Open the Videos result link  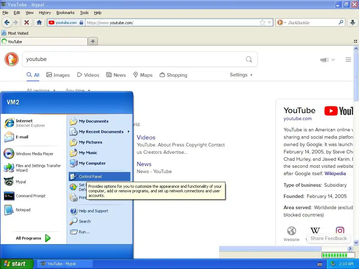146,137
